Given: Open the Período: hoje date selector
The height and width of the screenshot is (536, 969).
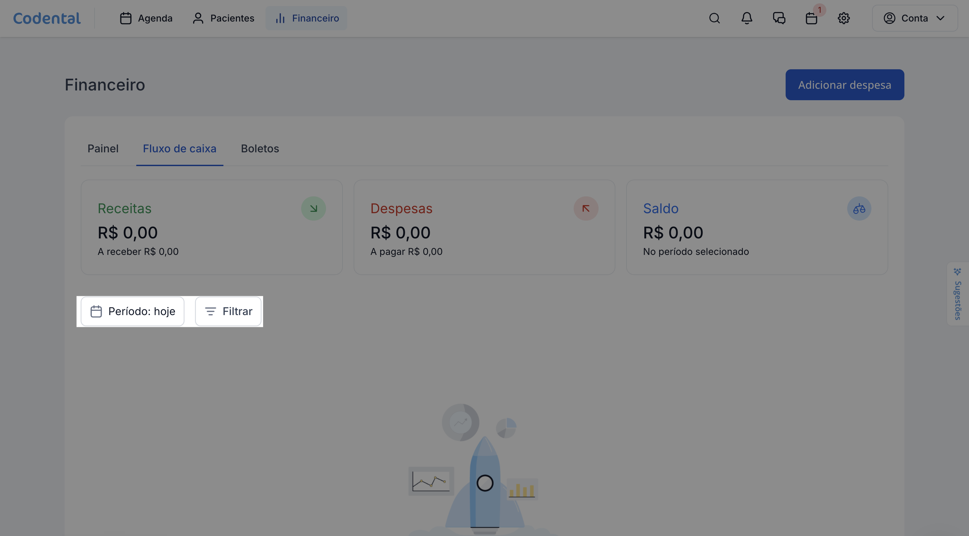Looking at the screenshot, I should click(x=133, y=311).
